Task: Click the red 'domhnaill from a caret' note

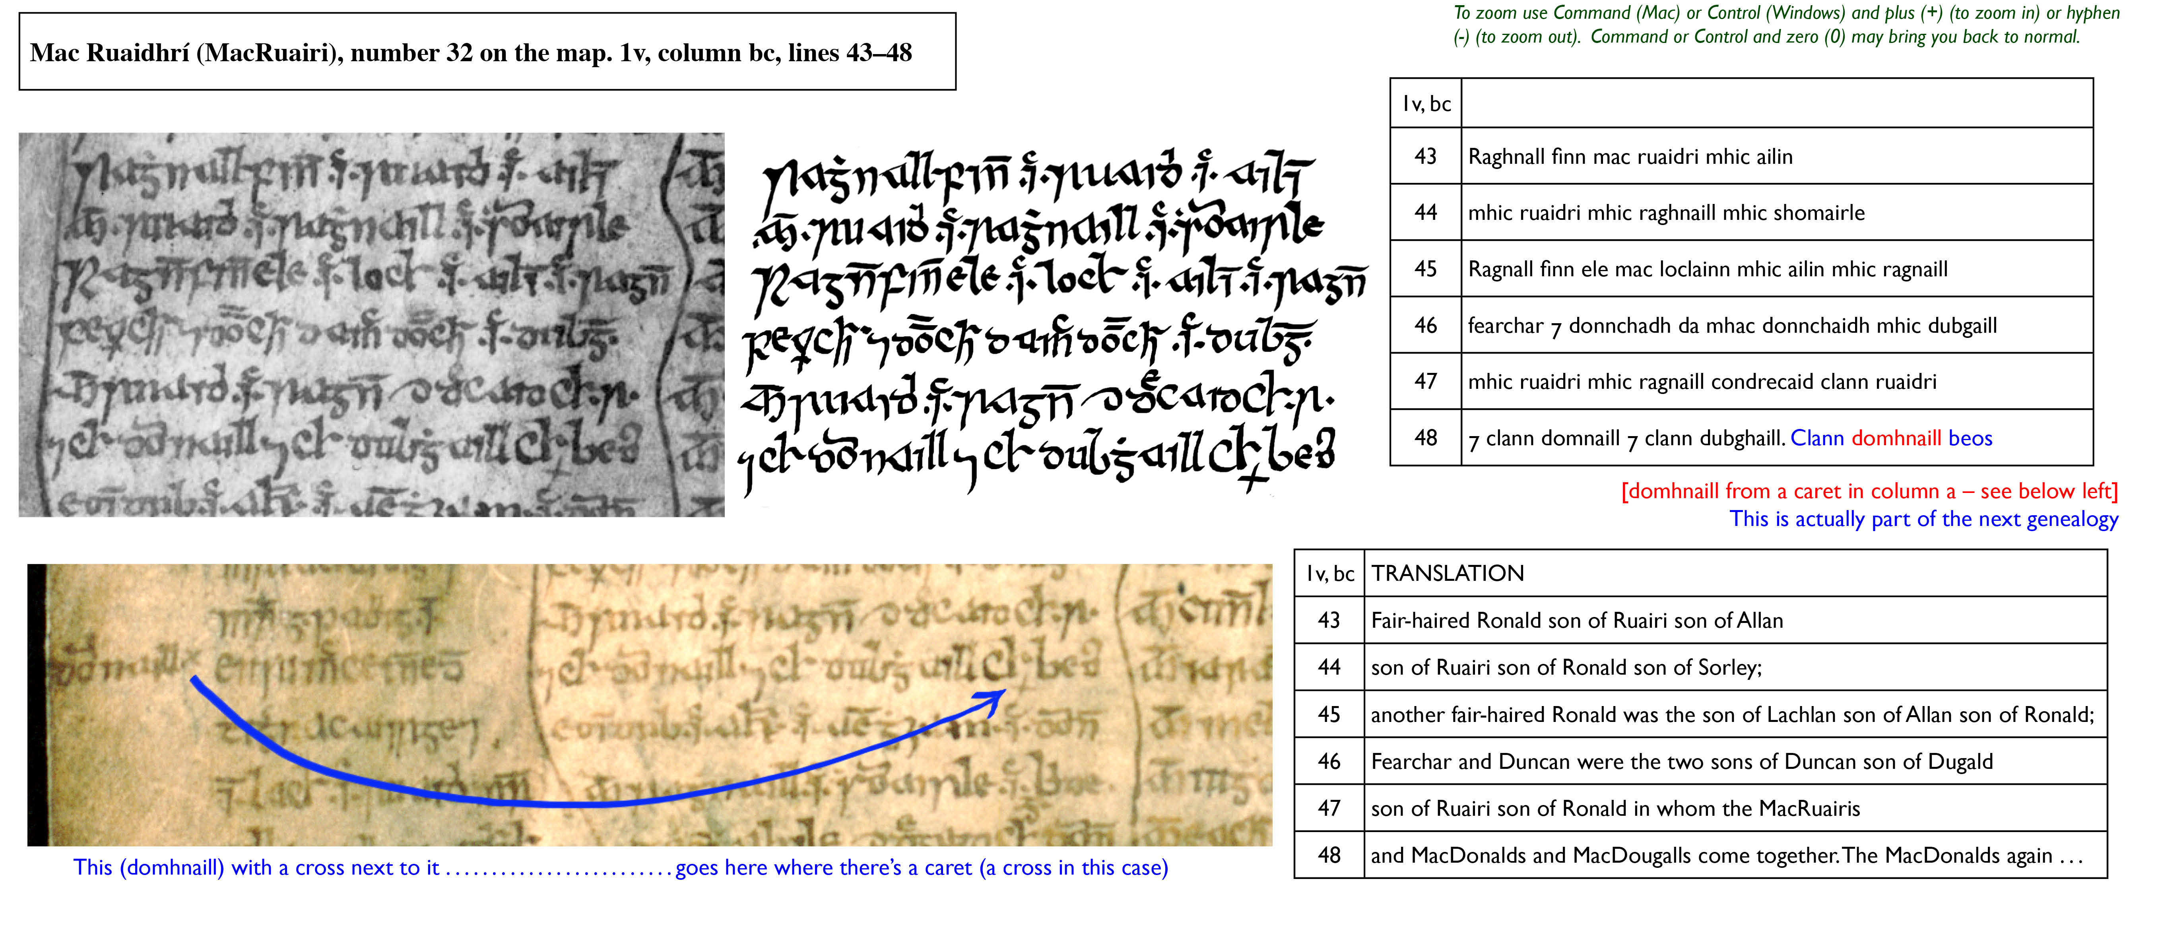Action: click(1869, 491)
